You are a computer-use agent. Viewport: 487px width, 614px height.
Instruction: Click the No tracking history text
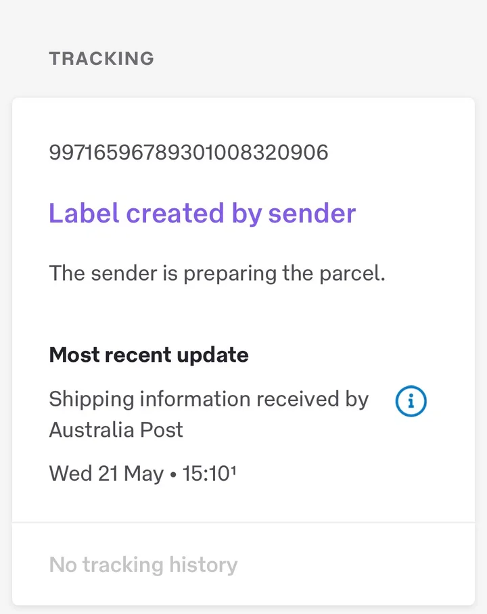(x=143, y=565)
